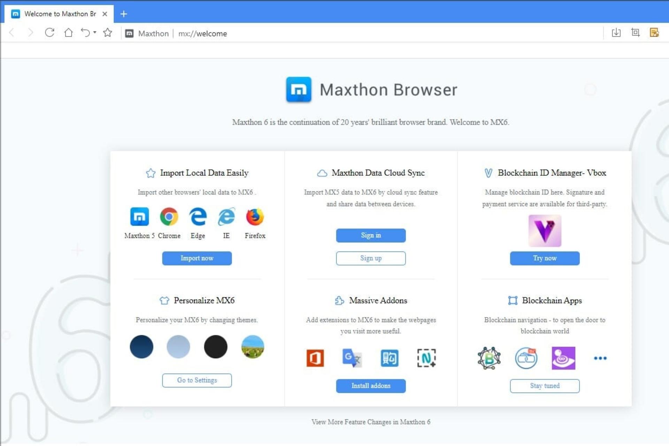Click the Office addon icon
669x446 pixels.
[x=315, y=358]
